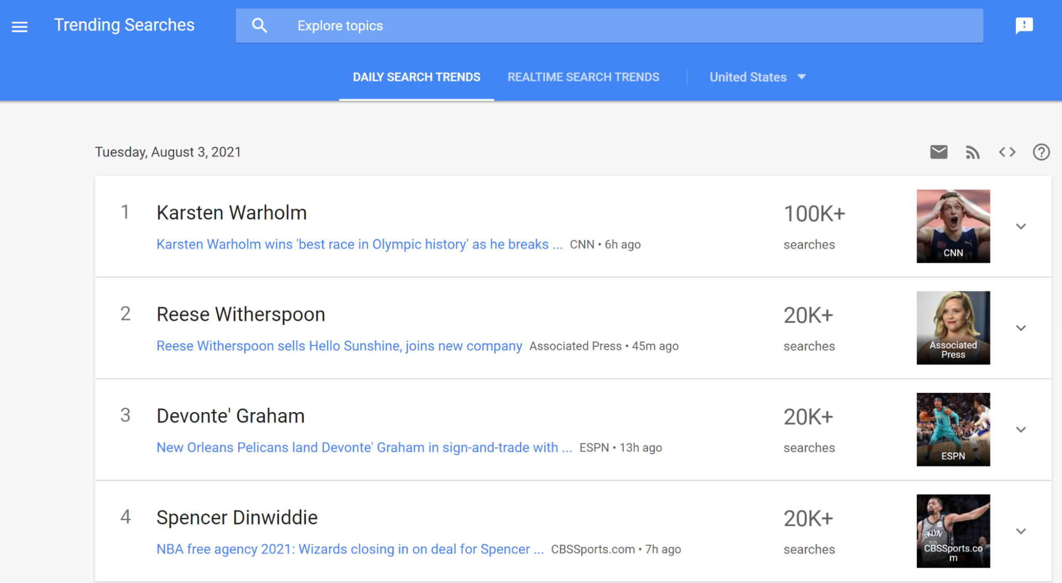Click the 'ESPN • 13h ago' source text
1062x583 pixels.
pyautogui.click(x=621, y=447)
